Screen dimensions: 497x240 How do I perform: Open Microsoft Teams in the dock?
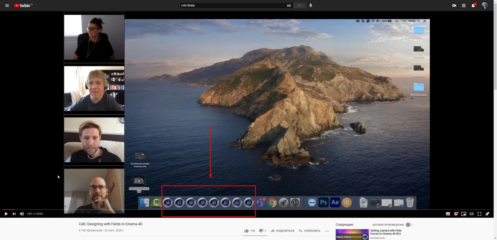point(260,202)
